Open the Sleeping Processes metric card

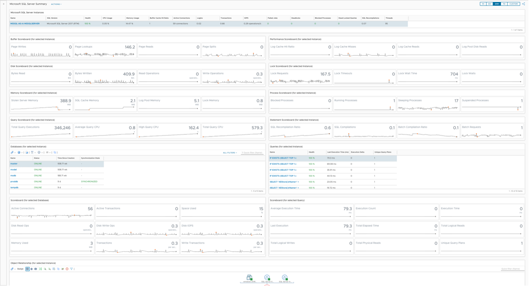[x=428, y=105]
